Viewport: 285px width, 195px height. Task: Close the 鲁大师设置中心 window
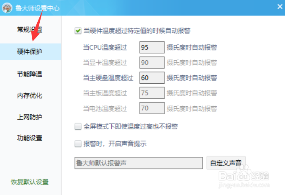point(280,7)
